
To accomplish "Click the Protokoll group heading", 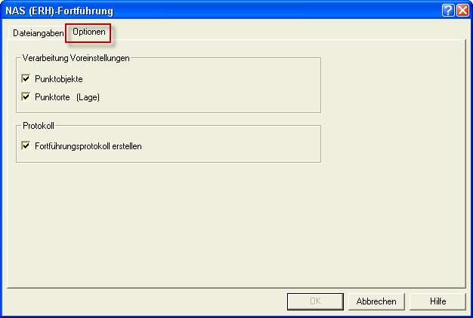I will coord(39,126).
